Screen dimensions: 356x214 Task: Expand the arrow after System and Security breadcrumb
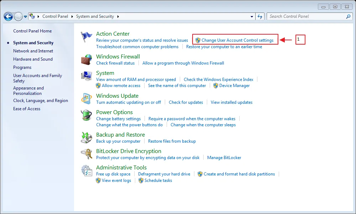[x=118, y=16]
